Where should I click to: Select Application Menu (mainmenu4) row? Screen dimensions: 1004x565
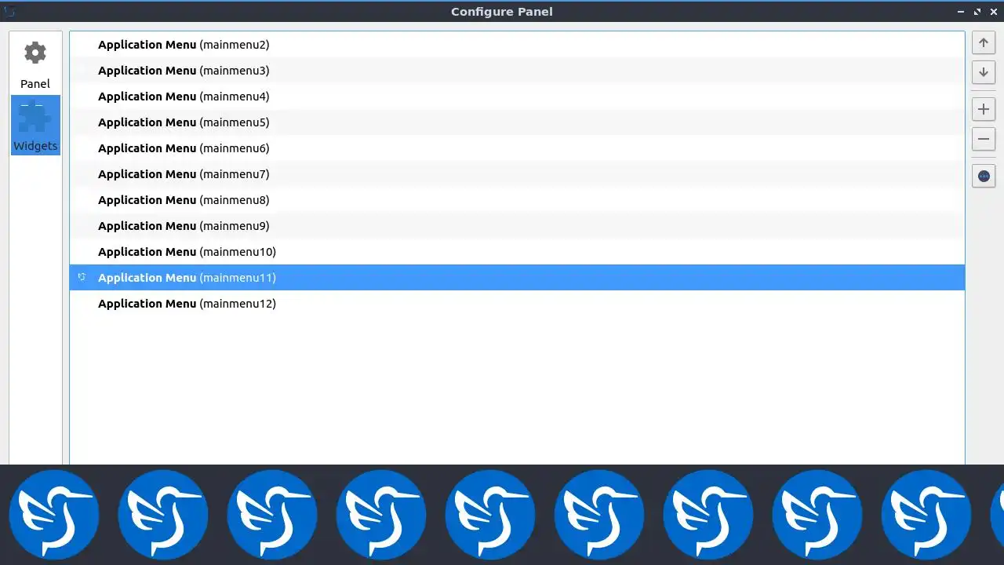517,97
